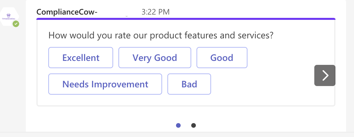354x137 pixels.
Task: Click blank card space right of Good
Action: 281,58
